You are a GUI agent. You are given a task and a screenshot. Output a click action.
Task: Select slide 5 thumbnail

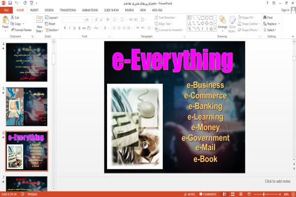pyautogui.click(x=27, y=107)
